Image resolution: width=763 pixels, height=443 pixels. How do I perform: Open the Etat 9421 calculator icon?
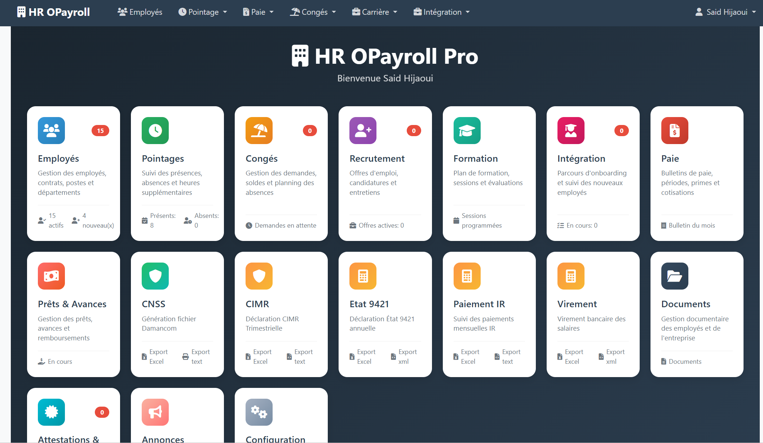tap(363, 276)
